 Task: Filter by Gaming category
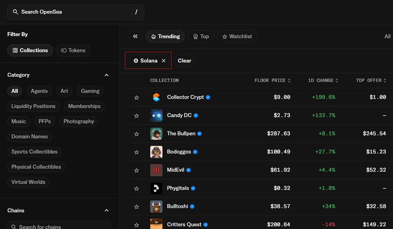[90, 91]
